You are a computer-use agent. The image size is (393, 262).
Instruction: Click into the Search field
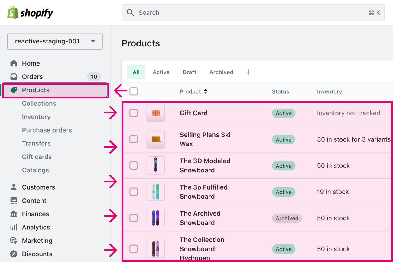click(253, 13)
